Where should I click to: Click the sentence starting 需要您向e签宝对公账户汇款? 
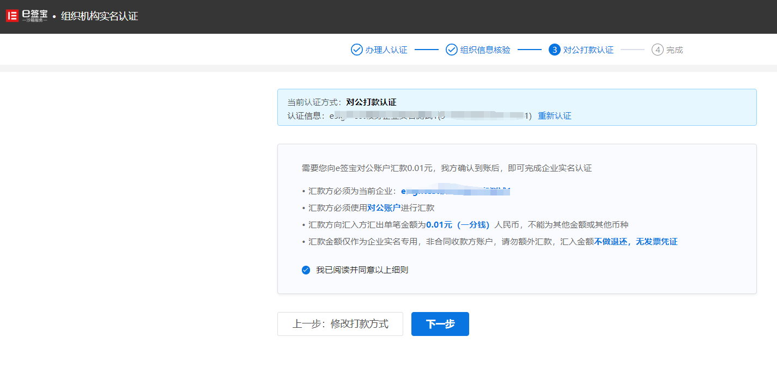446,168
